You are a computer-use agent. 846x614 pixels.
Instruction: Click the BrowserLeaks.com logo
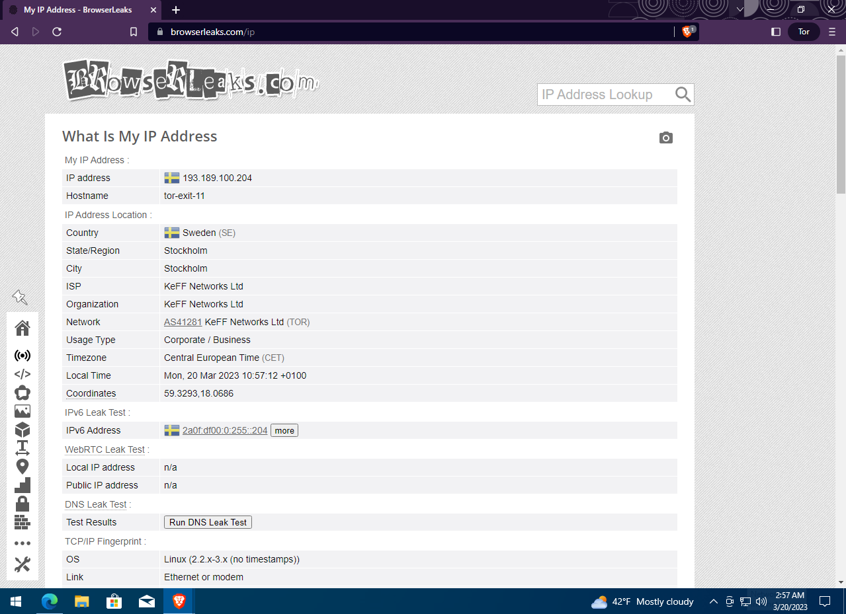[x=190, y=80]
